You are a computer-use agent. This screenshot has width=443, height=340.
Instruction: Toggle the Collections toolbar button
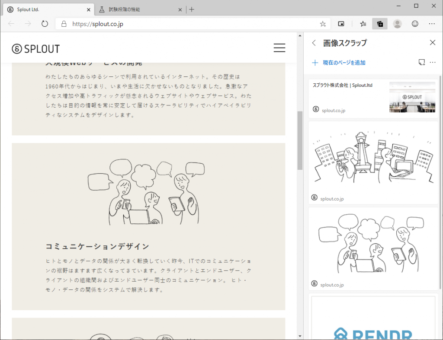pos(380,24)
